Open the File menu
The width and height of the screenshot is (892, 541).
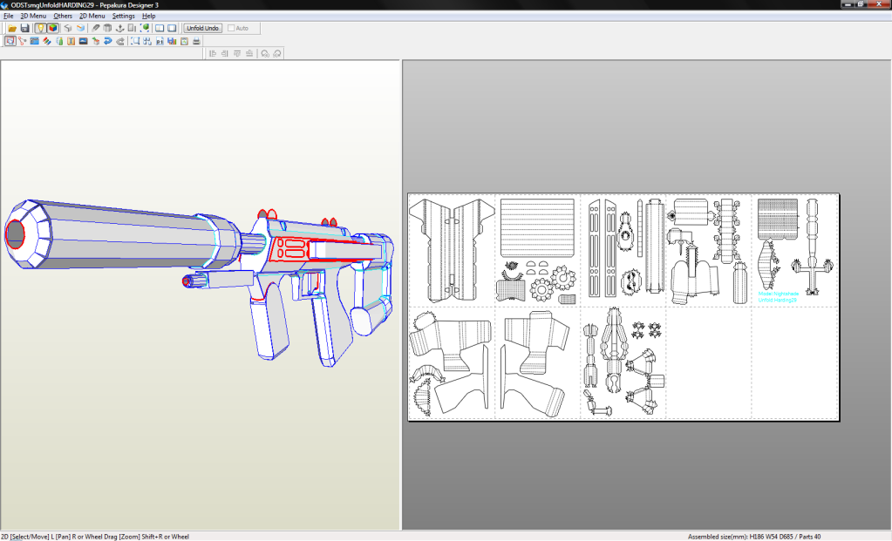[x=9, y=16]
